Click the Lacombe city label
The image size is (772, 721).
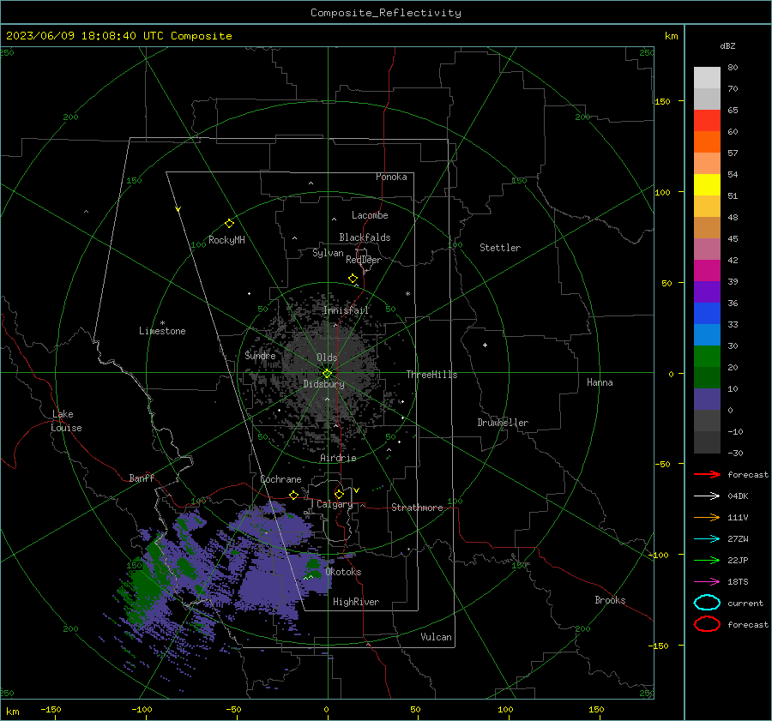370,215
